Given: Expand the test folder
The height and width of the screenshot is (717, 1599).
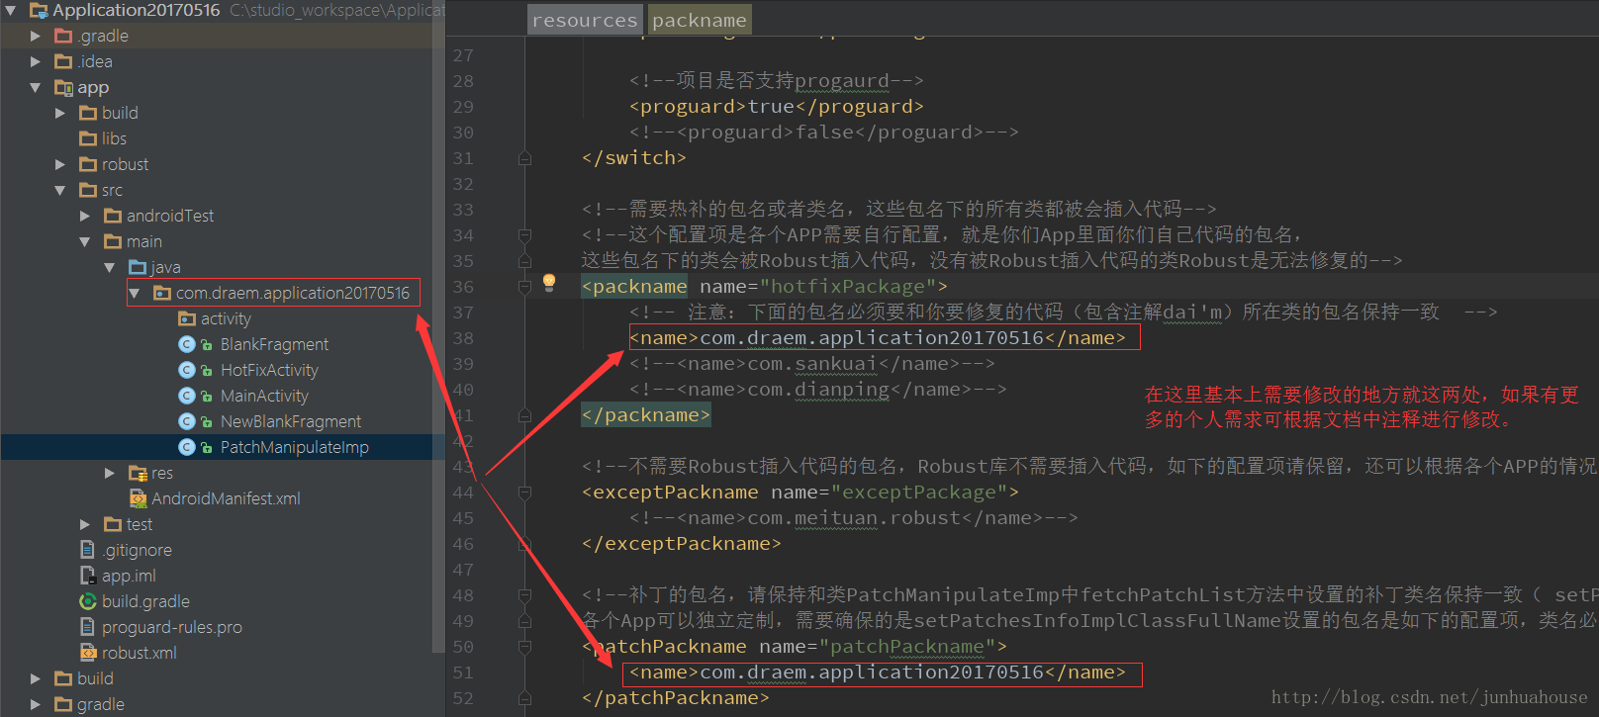Looking at the screenshot, I should pyautogui.click(x=85, y=524).
